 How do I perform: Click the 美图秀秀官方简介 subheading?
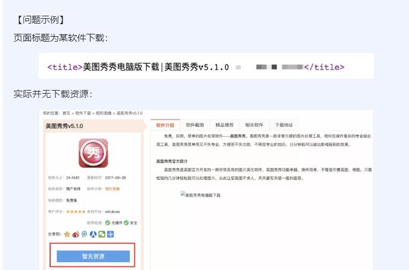(x=172, y=161)
